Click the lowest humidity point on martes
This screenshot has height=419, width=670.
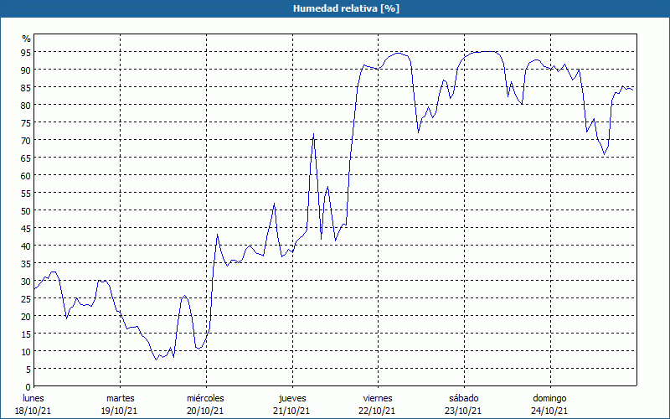[157, 360]
